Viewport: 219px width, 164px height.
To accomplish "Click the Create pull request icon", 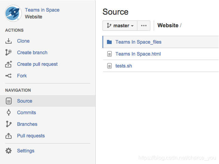I will (9, 64).
